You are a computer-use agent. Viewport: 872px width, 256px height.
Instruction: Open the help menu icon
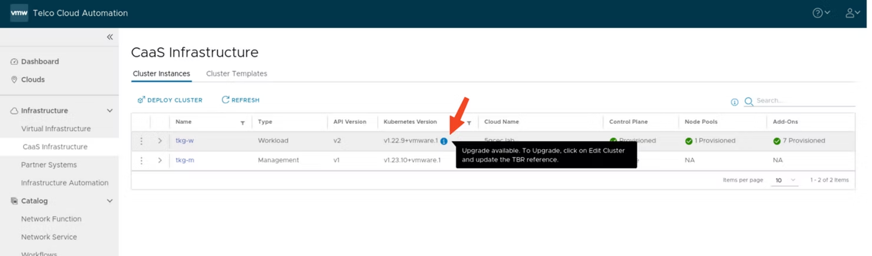pyautogui.click(x=821, y=13)
